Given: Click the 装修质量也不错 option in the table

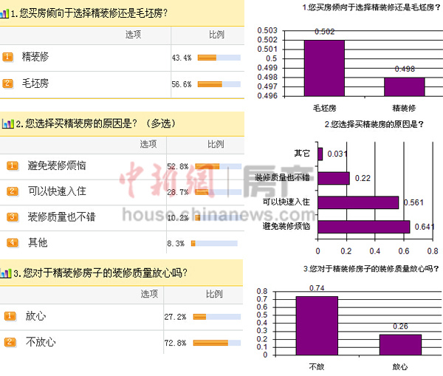Looking at the screenshot, I should 61,217.
